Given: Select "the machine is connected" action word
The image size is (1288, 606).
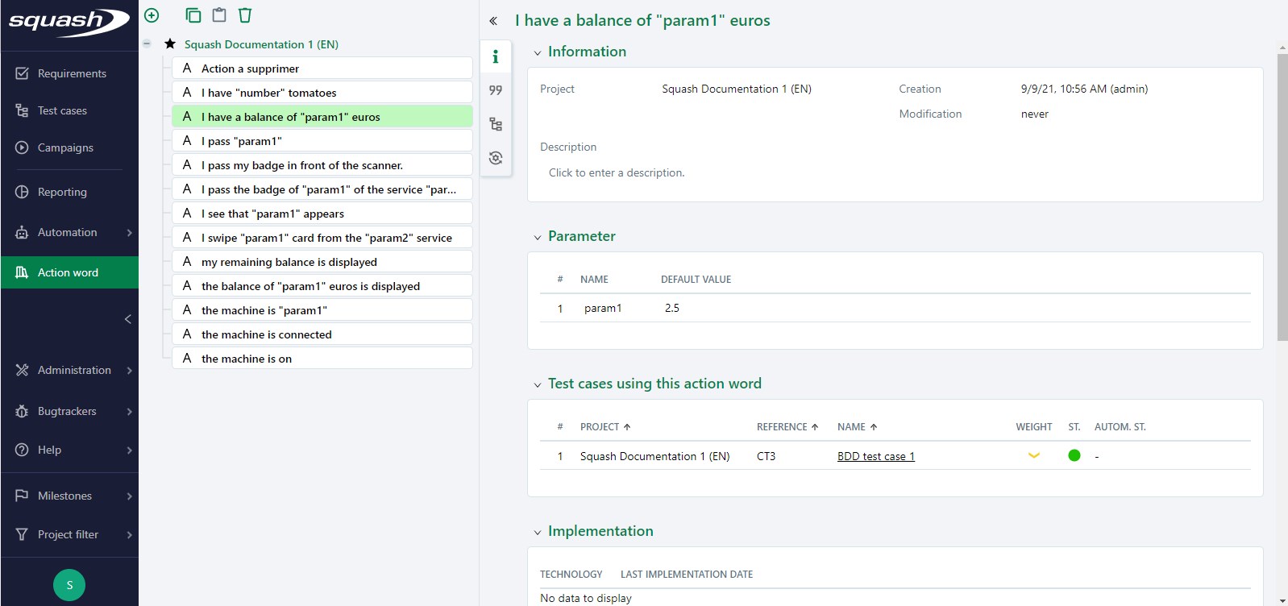Looking at the screenshot, I should point(266,334).
